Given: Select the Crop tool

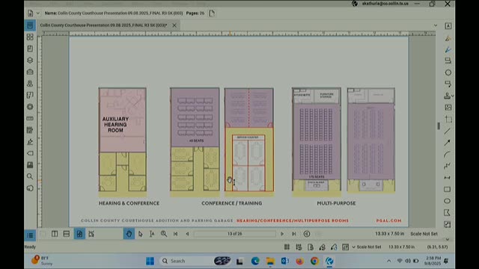Looking at the screenshot, I should [448, 119].
